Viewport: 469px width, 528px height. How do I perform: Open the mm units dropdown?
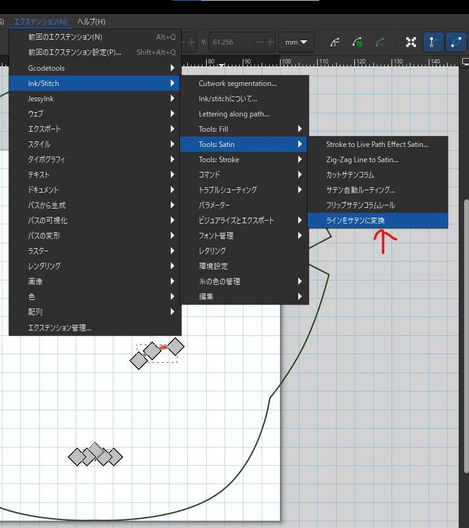[296, 42]
